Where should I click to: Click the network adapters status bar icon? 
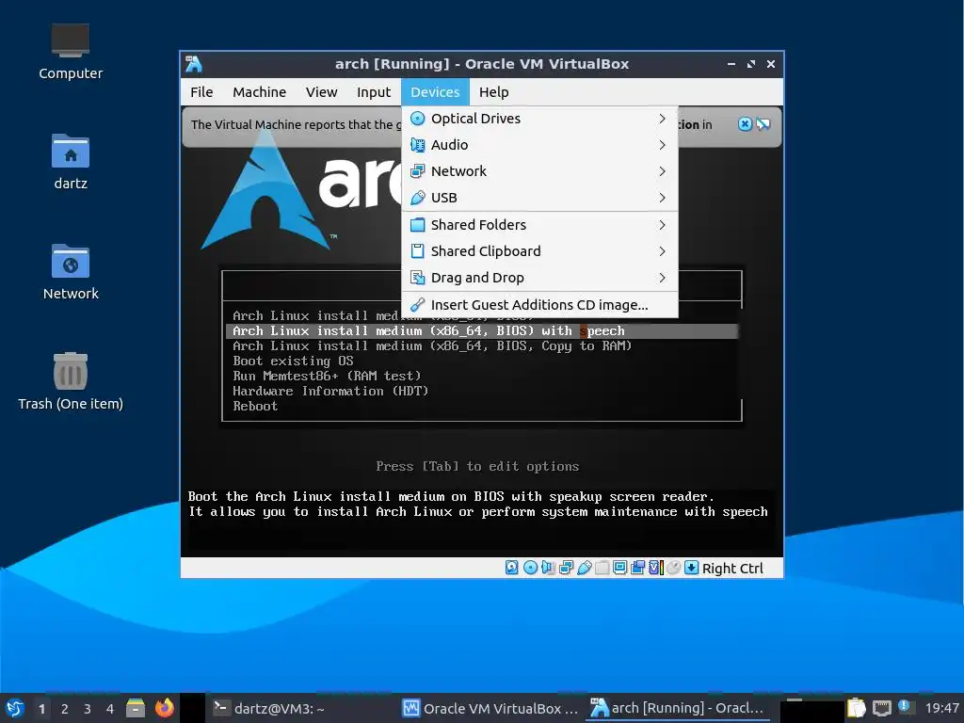click(x=566, y=568)
